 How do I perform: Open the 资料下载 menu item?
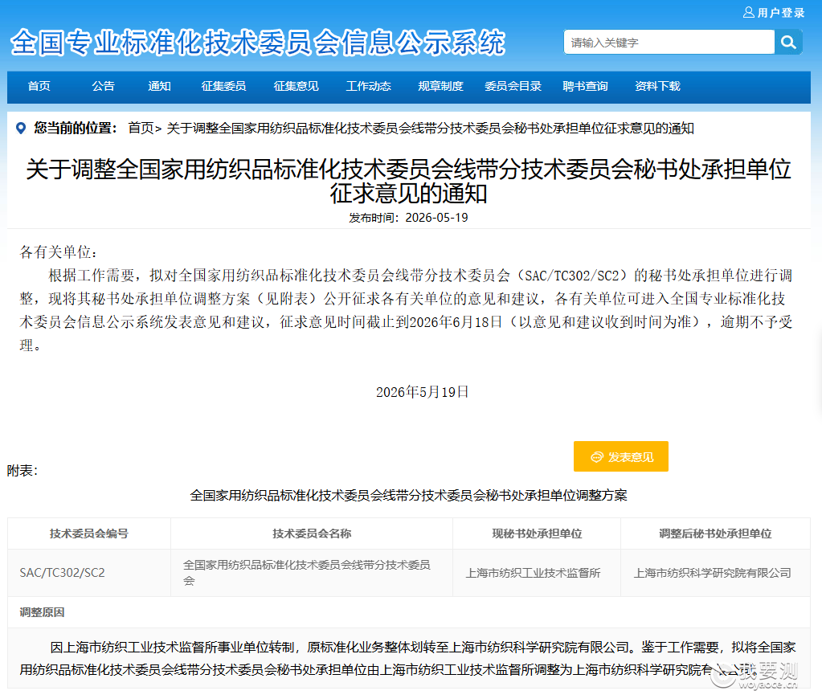click(x=657, y=86)
